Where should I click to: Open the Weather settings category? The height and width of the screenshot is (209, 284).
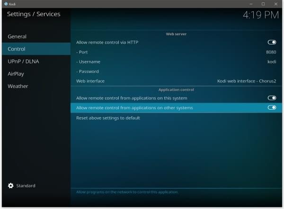click(18, 86)
